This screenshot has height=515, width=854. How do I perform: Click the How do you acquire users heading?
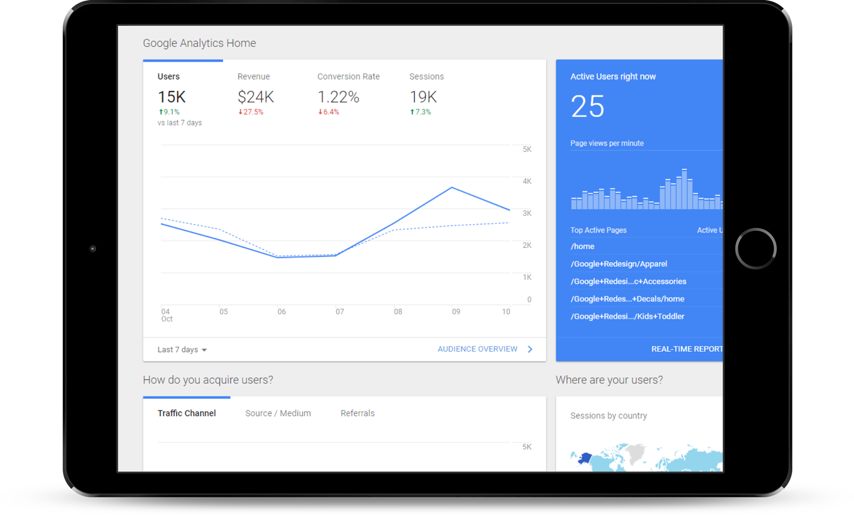click(x=208, y=380)
